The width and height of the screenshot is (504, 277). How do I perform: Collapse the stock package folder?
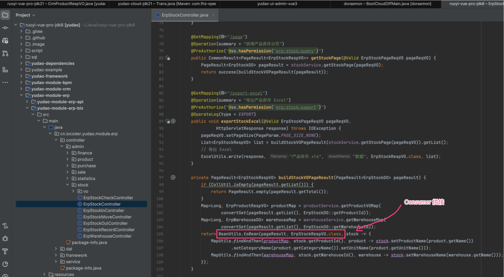point(67,185)
